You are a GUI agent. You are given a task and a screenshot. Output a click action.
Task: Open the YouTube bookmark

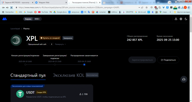(43, 12)
